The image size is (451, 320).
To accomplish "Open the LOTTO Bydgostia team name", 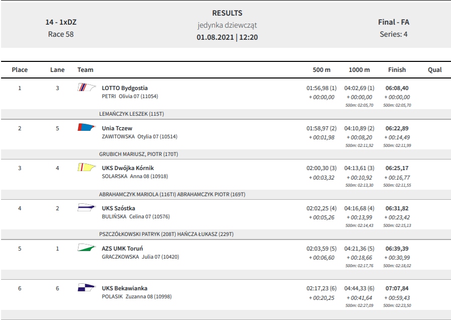I will (124, 88).
